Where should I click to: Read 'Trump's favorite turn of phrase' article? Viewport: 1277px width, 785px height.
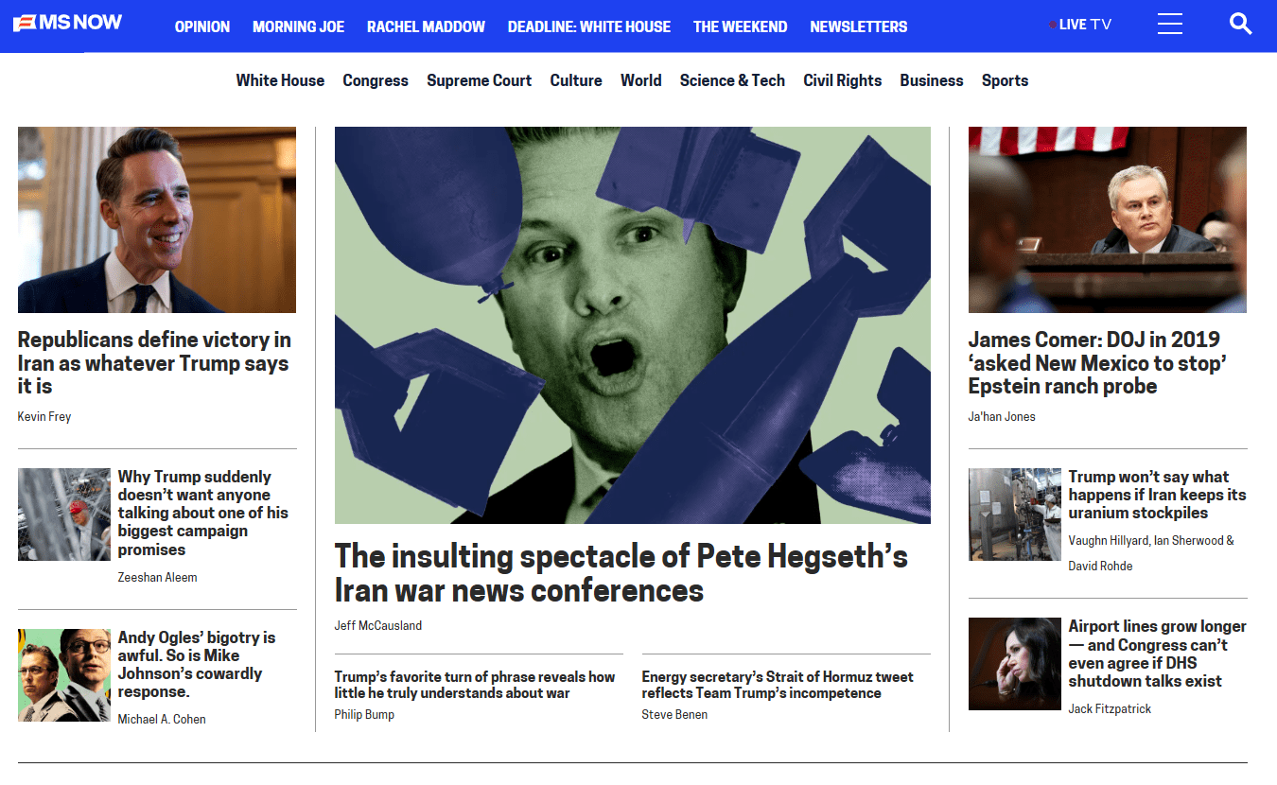[x=475, y=685]
